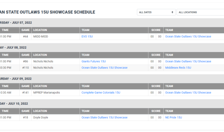Select Ocean State Outlaws link in game #18 row
224x132 pixels.
coord(104,118)
